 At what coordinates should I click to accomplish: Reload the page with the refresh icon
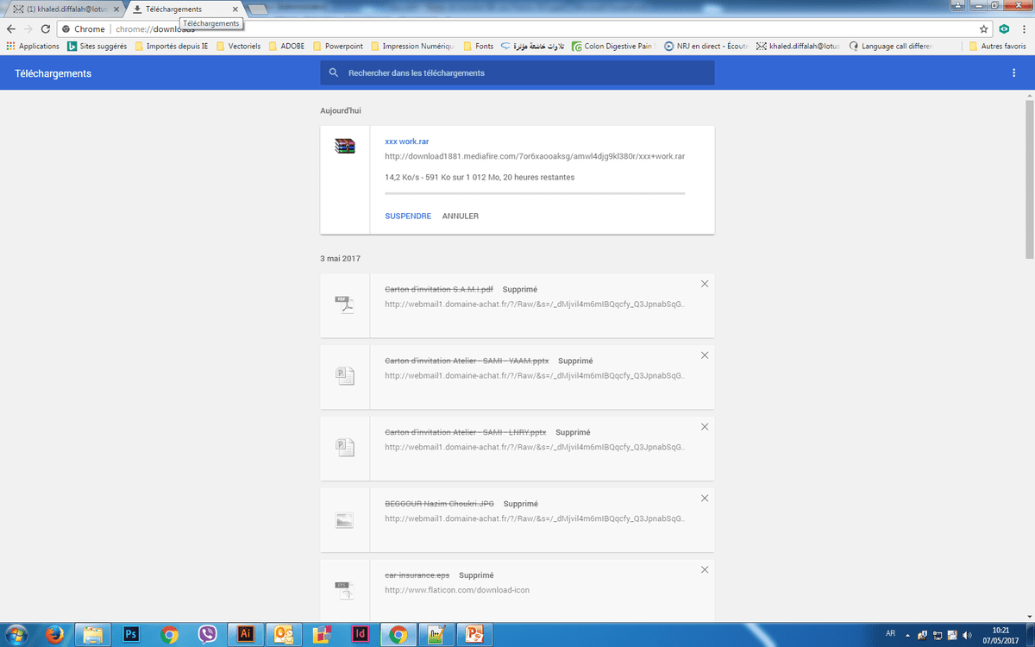click(x=47, y=28)
